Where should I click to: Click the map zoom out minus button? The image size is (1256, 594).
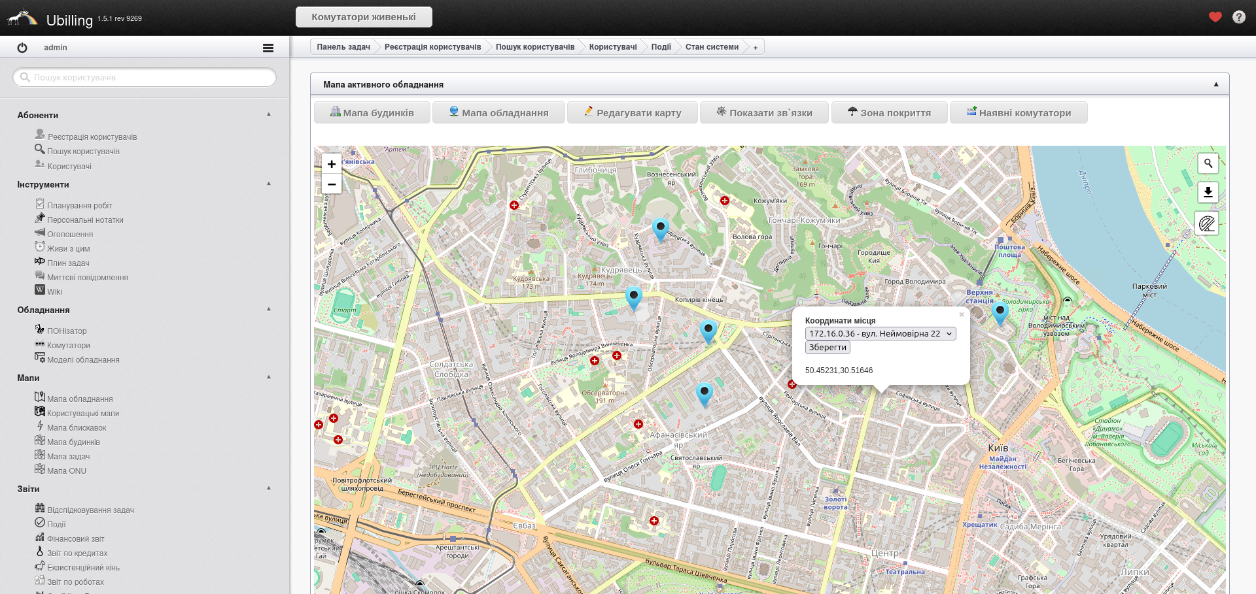point(332,184)
